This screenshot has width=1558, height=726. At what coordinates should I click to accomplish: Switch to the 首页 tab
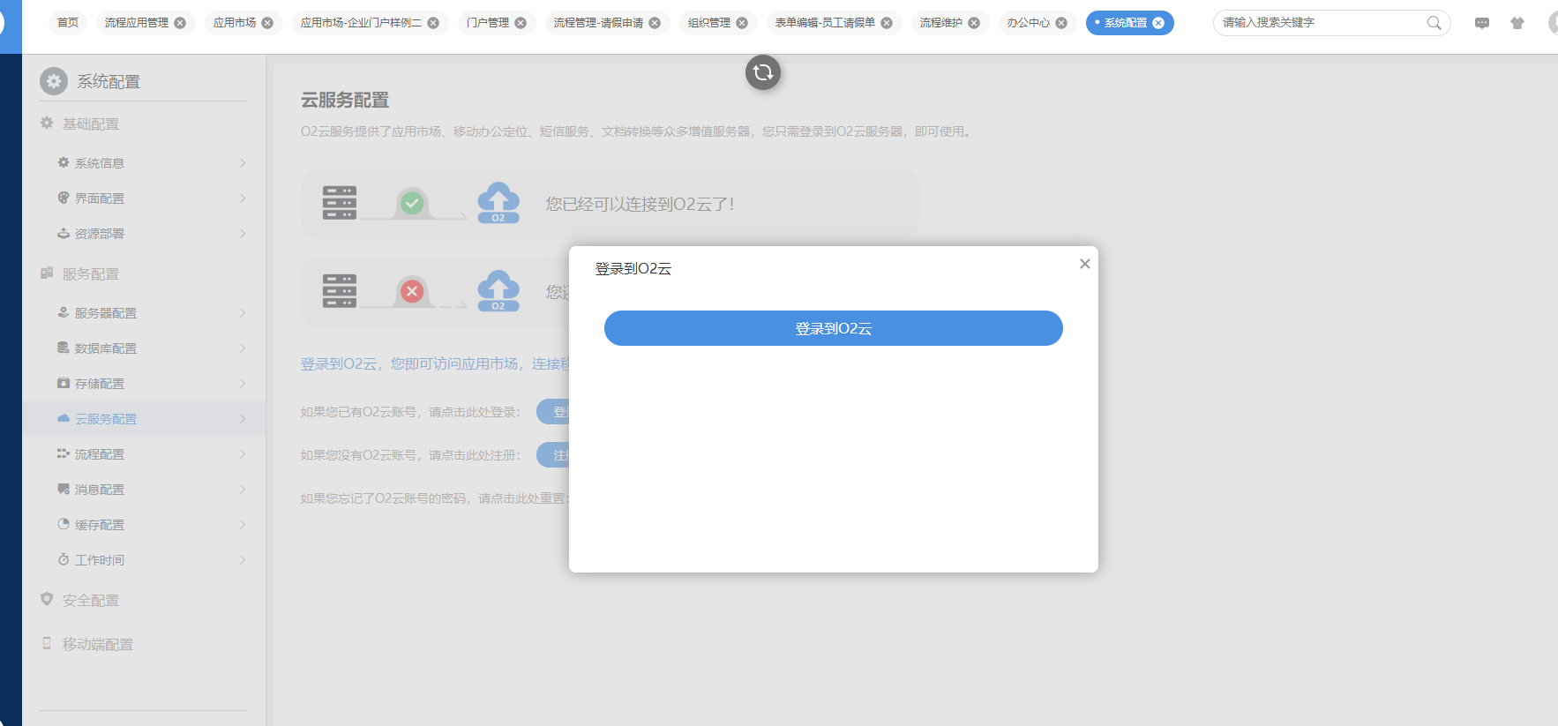[68, 23]
